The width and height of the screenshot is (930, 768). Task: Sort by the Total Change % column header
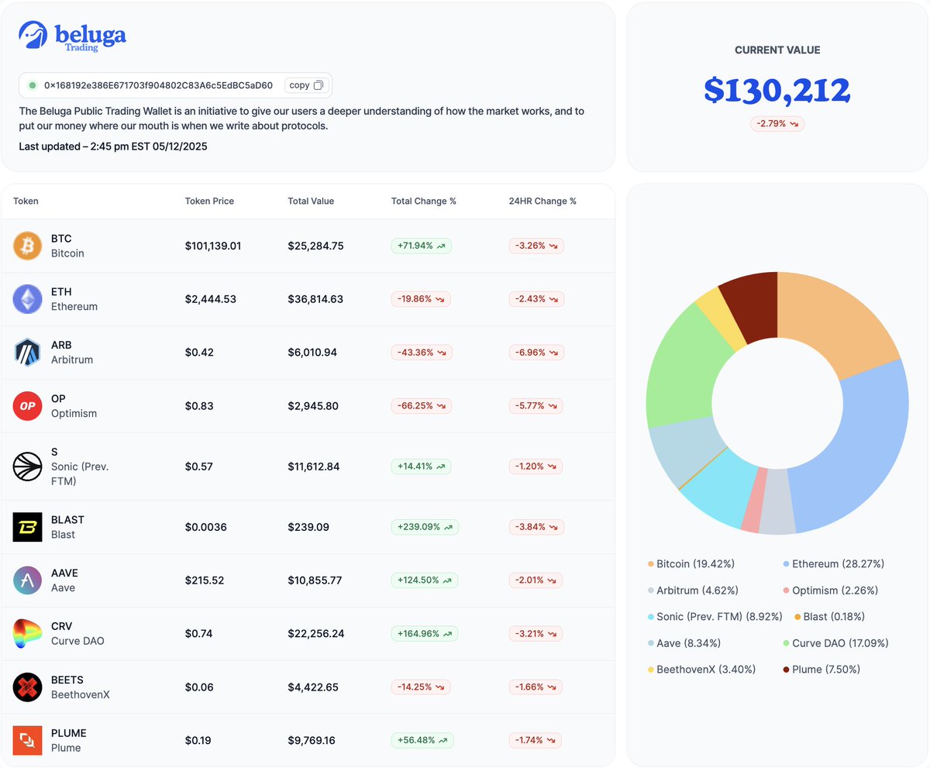click(424, 201)
